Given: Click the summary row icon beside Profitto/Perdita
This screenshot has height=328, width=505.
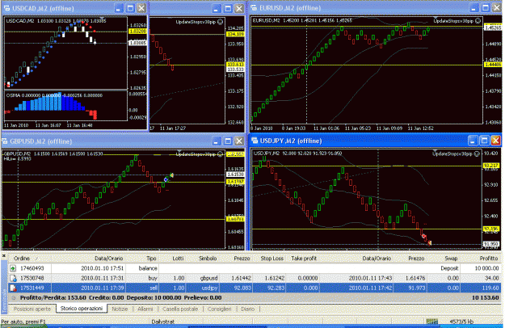Looking at the screenshot, I should tap(13, 298).
